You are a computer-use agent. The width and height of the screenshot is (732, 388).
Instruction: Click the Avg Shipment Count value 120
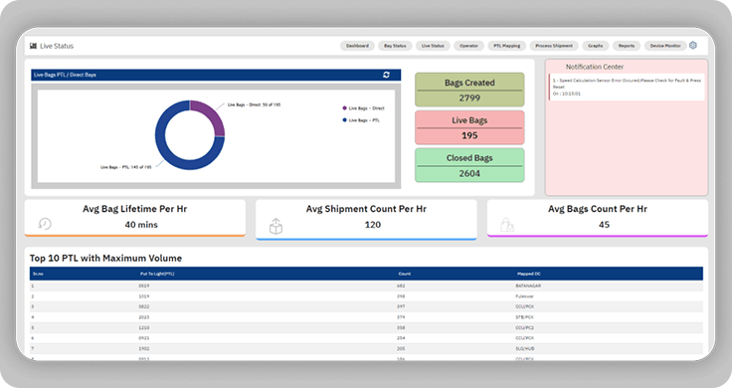tap(373, 225)
